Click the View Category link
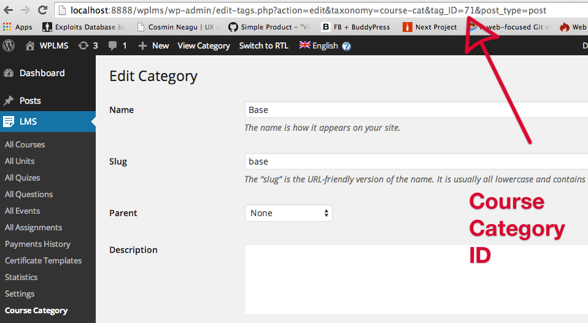Screen dimensions: 588x323 [204, 46]
